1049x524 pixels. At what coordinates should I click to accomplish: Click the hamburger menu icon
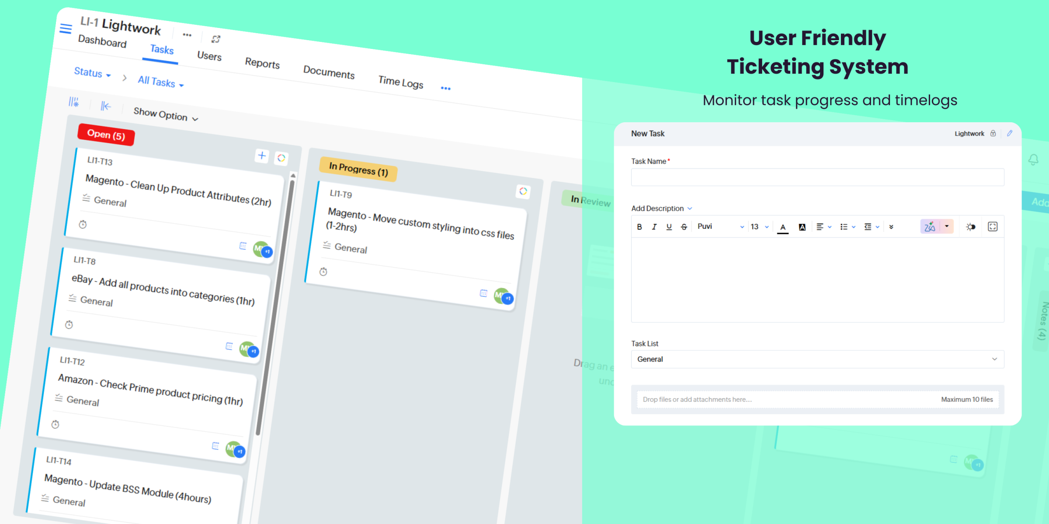(66, 29)
